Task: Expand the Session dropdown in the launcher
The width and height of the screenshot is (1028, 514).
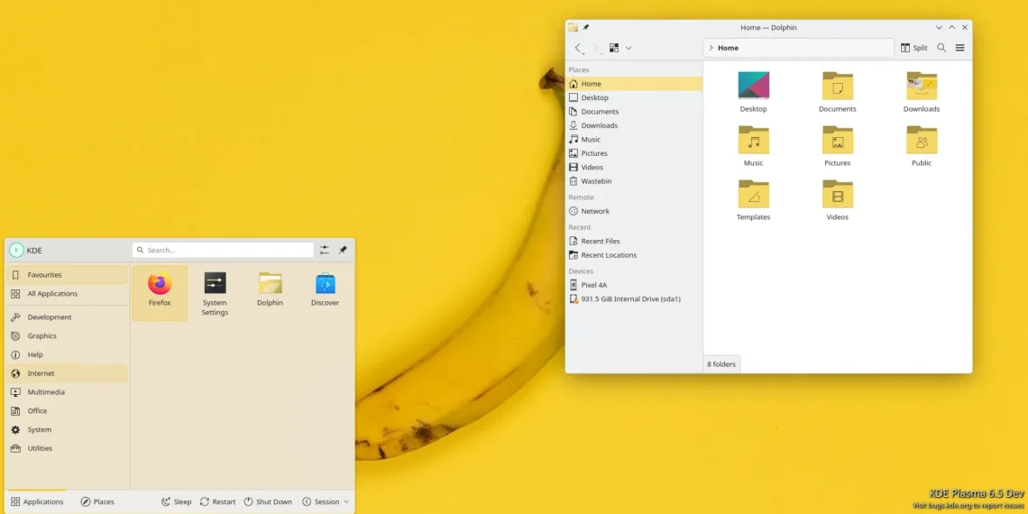Action: pos(326,501)
